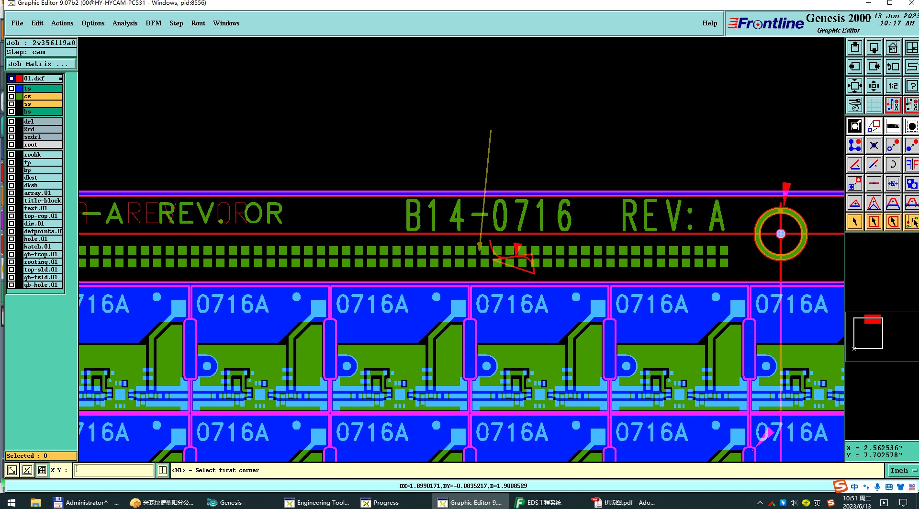Open the wrench and palette settings icon
Image resolution: width=919 pixels, height=509 pixels.
[x=855, y=105]
